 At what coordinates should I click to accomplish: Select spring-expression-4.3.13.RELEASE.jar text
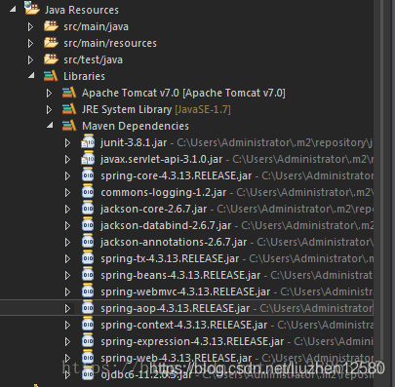pos(192,341)
